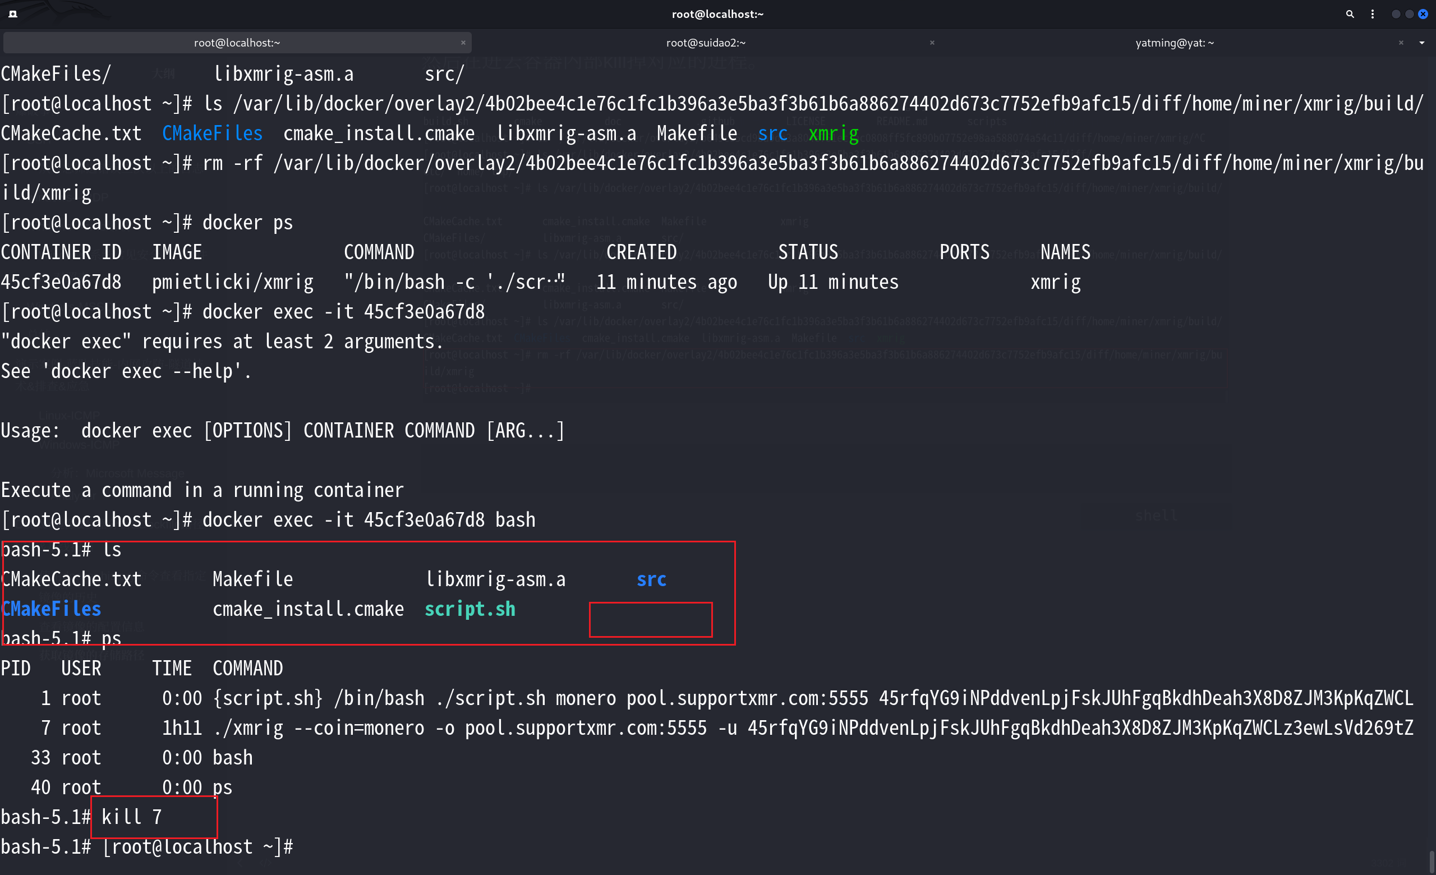
Task: Switch to the yatming@yat: ~ tab
Action: (1175, 43)
